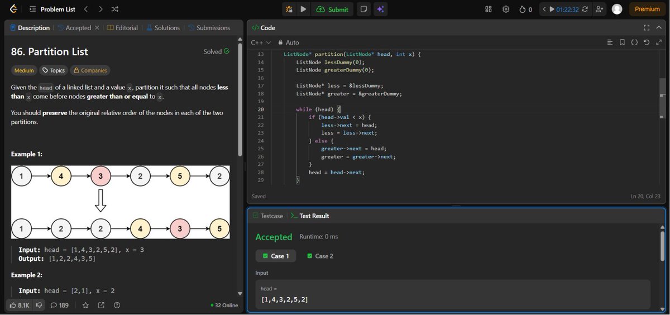This screenshot has height=315, width=670.
Task: Run code with the play icon
Action: pyautogui.click(x=303, y=9)
